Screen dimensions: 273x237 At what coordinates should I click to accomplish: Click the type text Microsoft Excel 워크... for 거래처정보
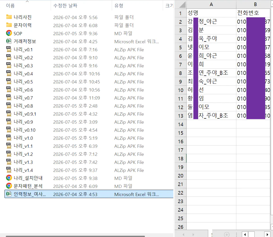(x=137, y=42)
